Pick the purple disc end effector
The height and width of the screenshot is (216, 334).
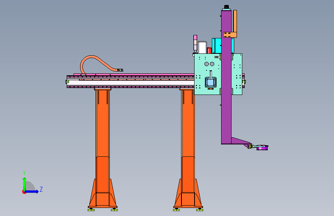tap(262, 147)
